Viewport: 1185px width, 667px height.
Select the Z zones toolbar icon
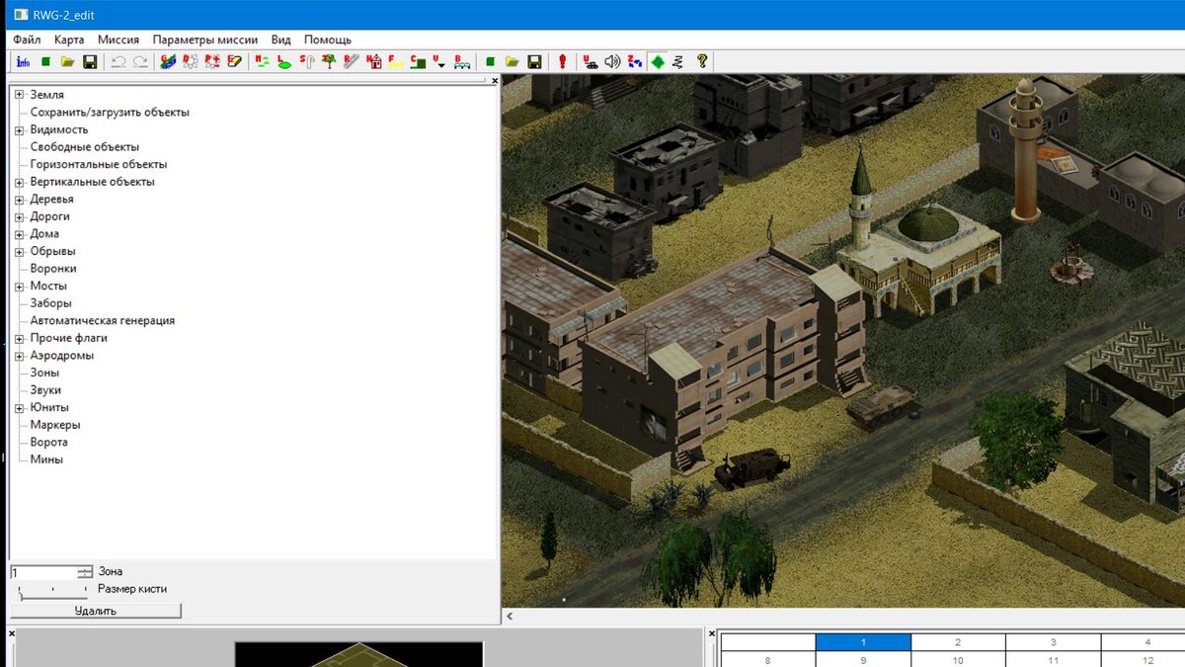(x=635, y=61)
